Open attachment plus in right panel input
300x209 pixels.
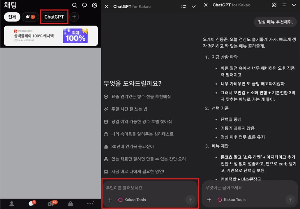click(209, 200)
